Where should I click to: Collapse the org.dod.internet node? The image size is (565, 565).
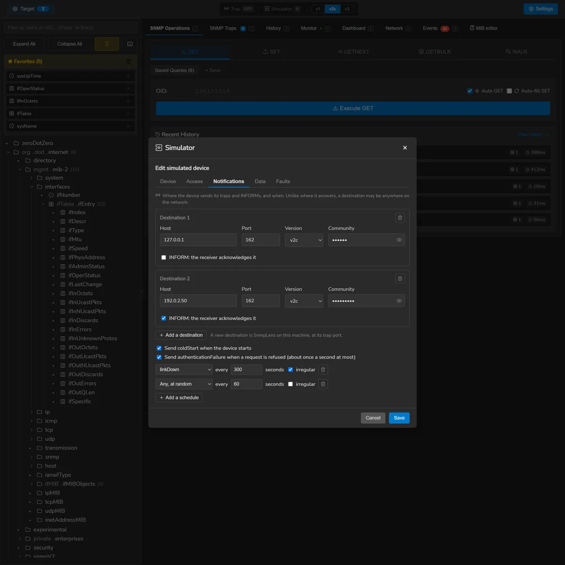pyautogui.click(x=8, y=152)
